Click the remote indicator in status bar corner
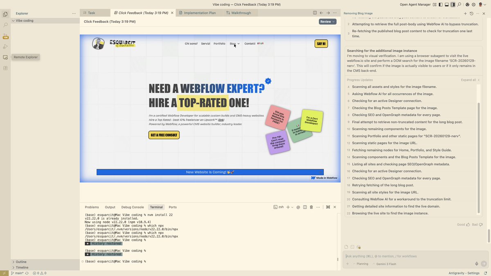Image resolution: width=491 pixels, height=276 pixels. tap(4, 273)
